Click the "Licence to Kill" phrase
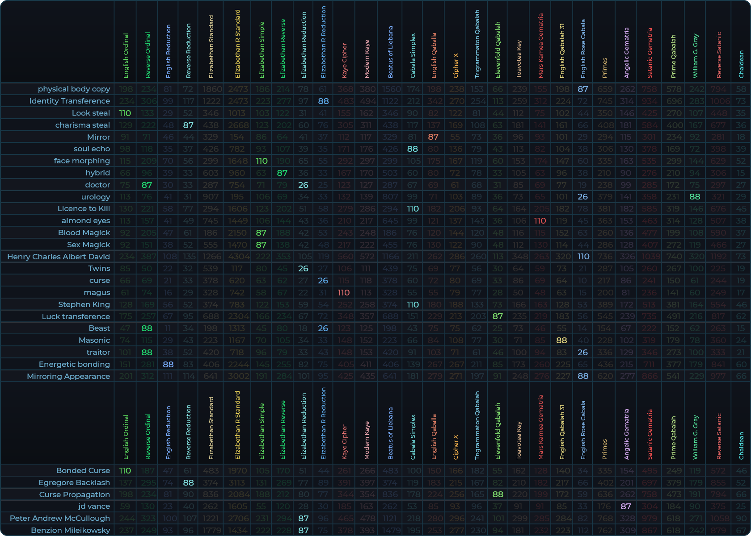 [84, 208]
